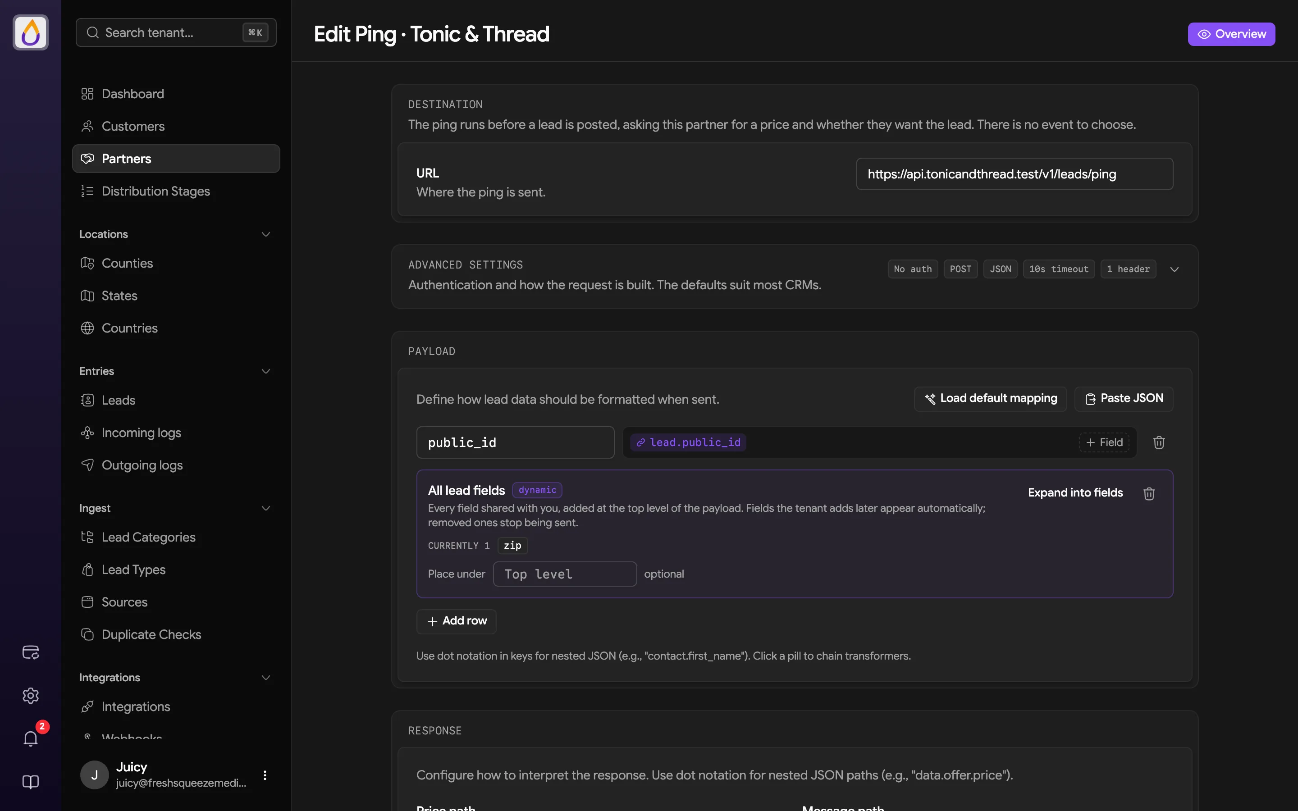
Task: Click the public_id key field
Action: coord(515,442)
